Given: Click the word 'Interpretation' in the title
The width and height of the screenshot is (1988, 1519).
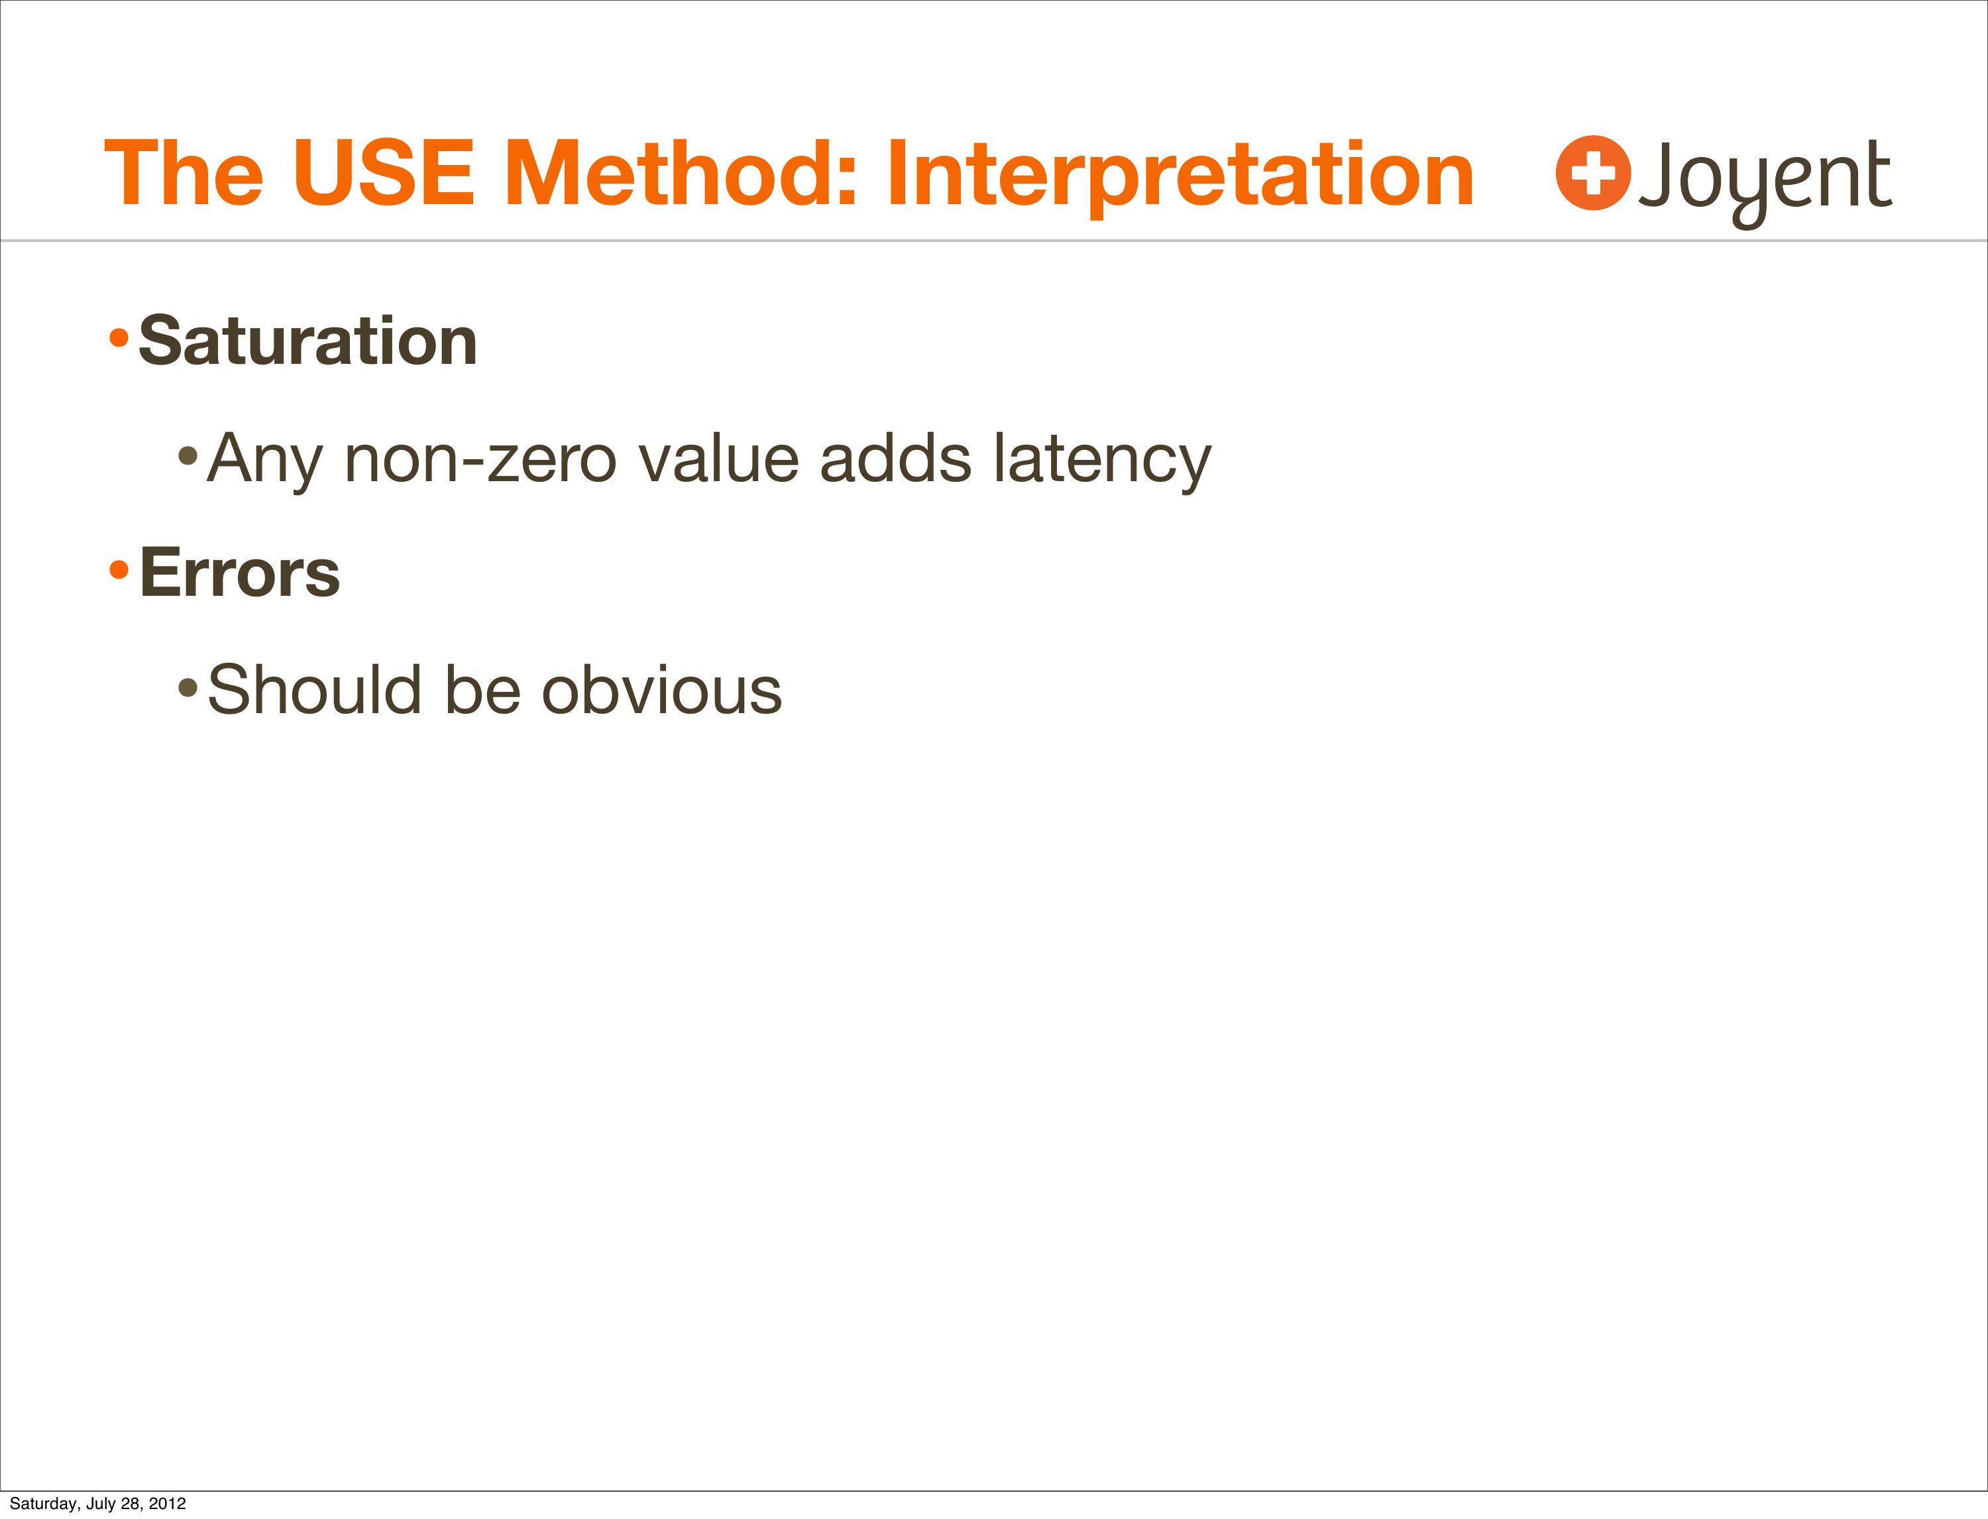Looking at the screenshot, I should tap(1180, 174).
